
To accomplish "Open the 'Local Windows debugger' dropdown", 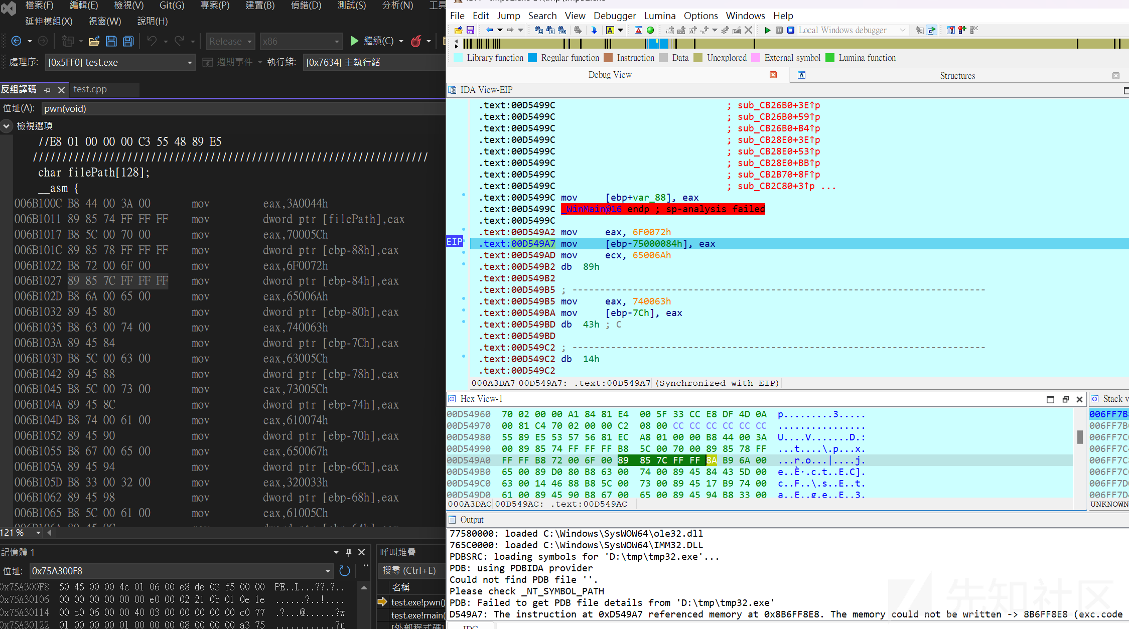I will coord(903,30).
